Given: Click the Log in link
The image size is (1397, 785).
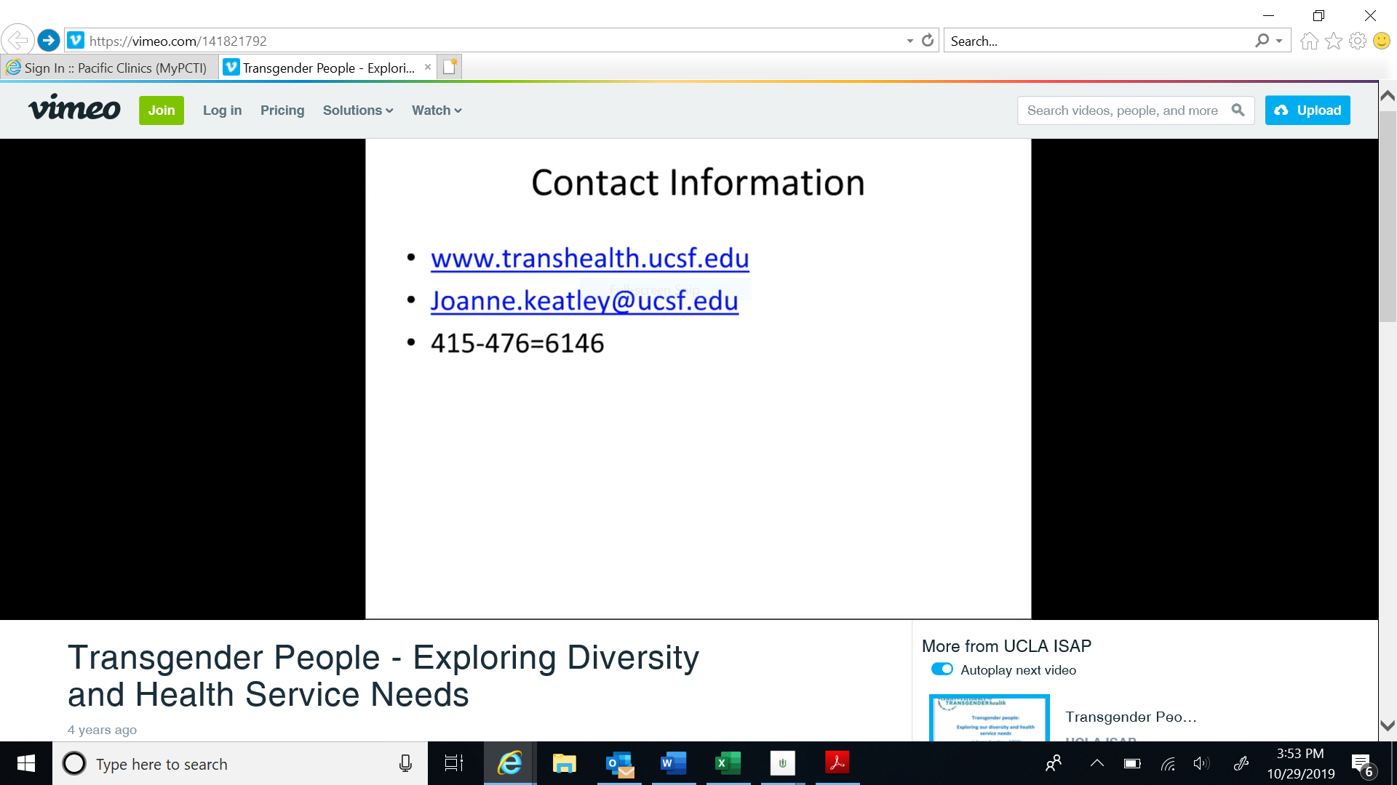Looking at the screenshot, I should (222, 110).
